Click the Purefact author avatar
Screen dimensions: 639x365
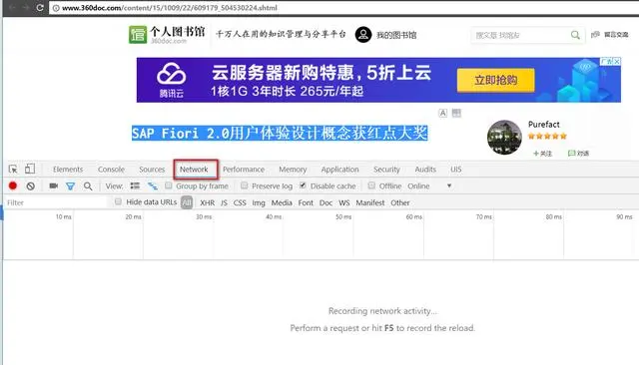504,138
